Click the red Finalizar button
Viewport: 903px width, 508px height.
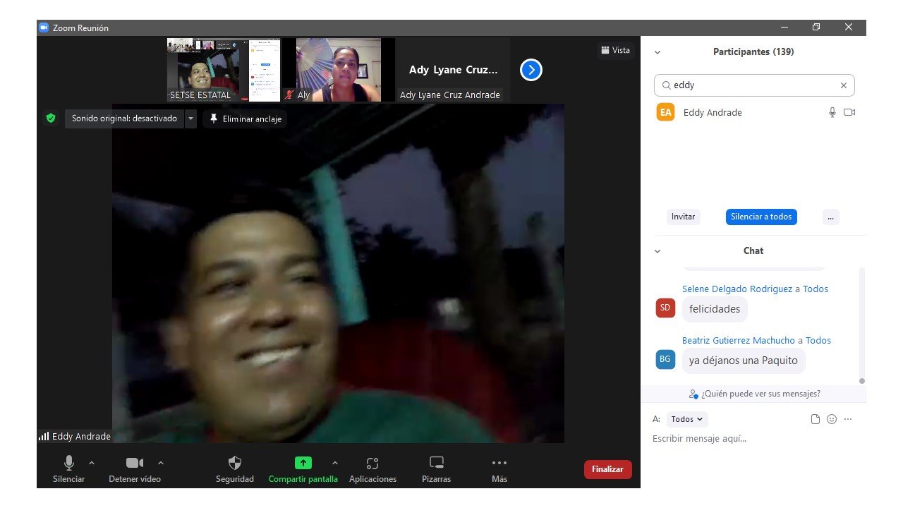607,469
